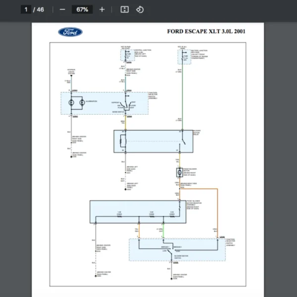The image size is (297, 297).
Task: Select the 67% zoom level field
Action: pyautogui.click(x=82, y=9)
